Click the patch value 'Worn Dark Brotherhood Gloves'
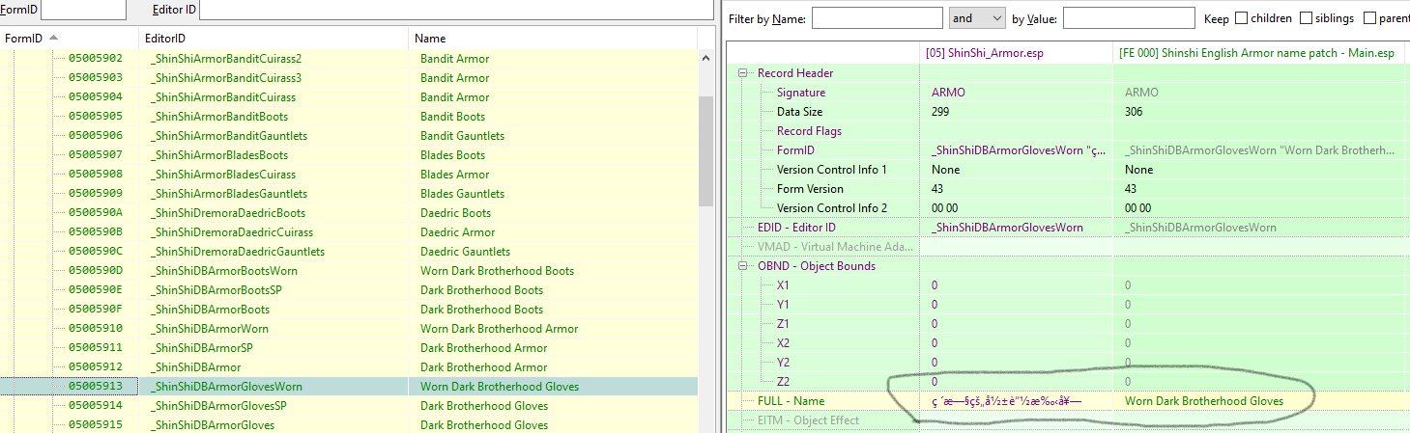The width and height of the screenshot is (1410, 433). 1204,401
